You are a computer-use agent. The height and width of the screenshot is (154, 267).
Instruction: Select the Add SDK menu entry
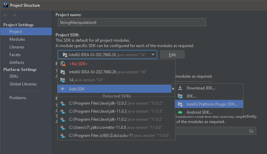114,89
